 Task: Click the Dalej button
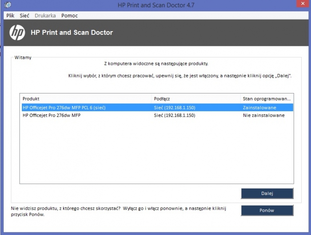pos(267,193)
